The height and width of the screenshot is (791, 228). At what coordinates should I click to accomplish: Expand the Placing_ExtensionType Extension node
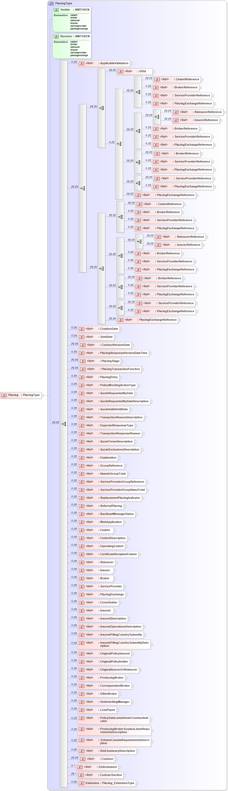point(137,783)
